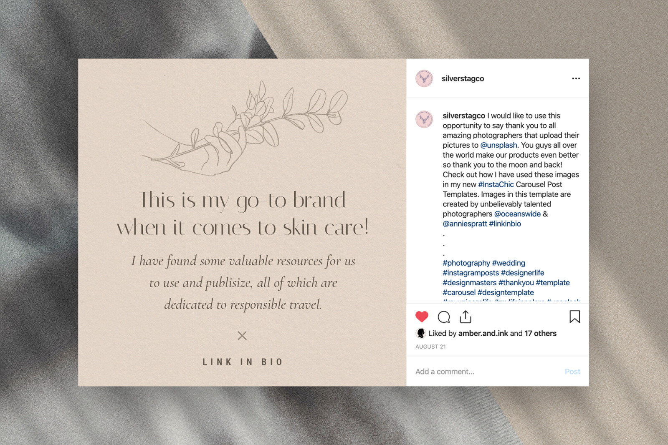View the 17 others who liked
This screenshot has width=668, height=445.
tap(540, 333)
